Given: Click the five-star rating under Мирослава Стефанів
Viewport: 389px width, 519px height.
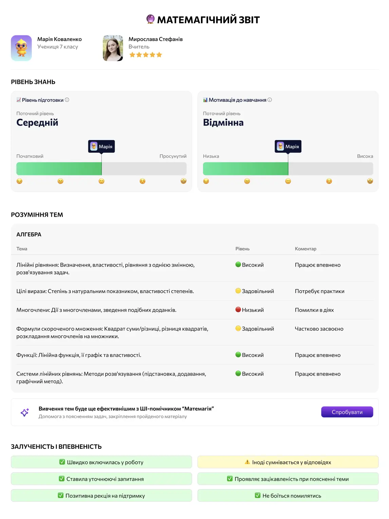Looking at the screenshot, I should pyautogui.click(x=146, y=55).
